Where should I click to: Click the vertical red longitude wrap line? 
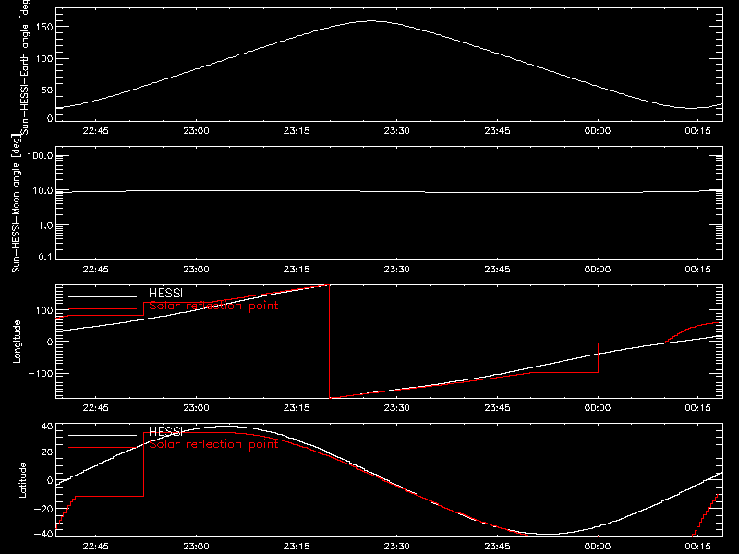pos(329,342)
